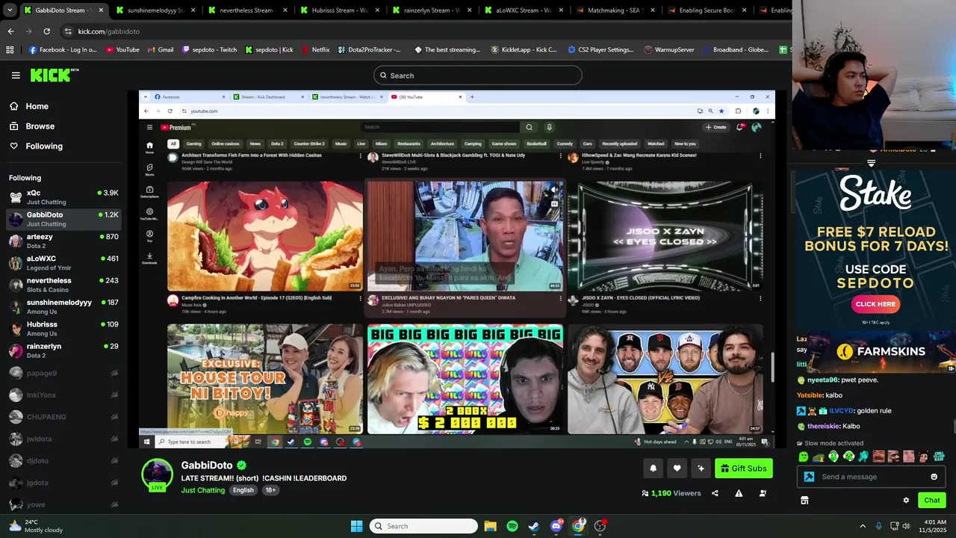
Task: Close the GabbiDoto Stream browser tab
Action: click(x=101, y=10)
